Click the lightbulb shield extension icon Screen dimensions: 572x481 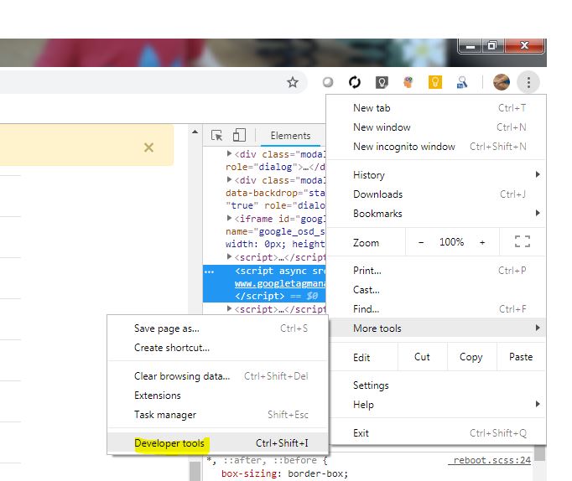(x=382, y=82)
